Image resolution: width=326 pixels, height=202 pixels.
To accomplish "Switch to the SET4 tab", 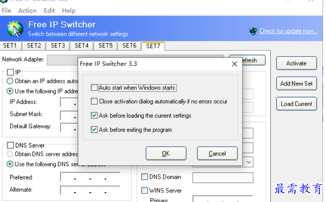I will (x=82, y=46).
